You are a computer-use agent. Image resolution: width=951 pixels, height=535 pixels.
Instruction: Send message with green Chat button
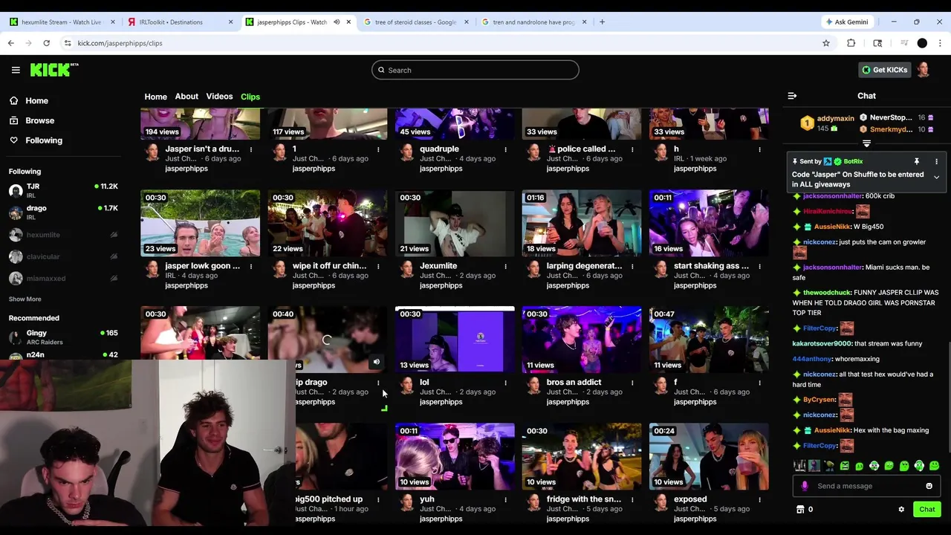[926, 510]
